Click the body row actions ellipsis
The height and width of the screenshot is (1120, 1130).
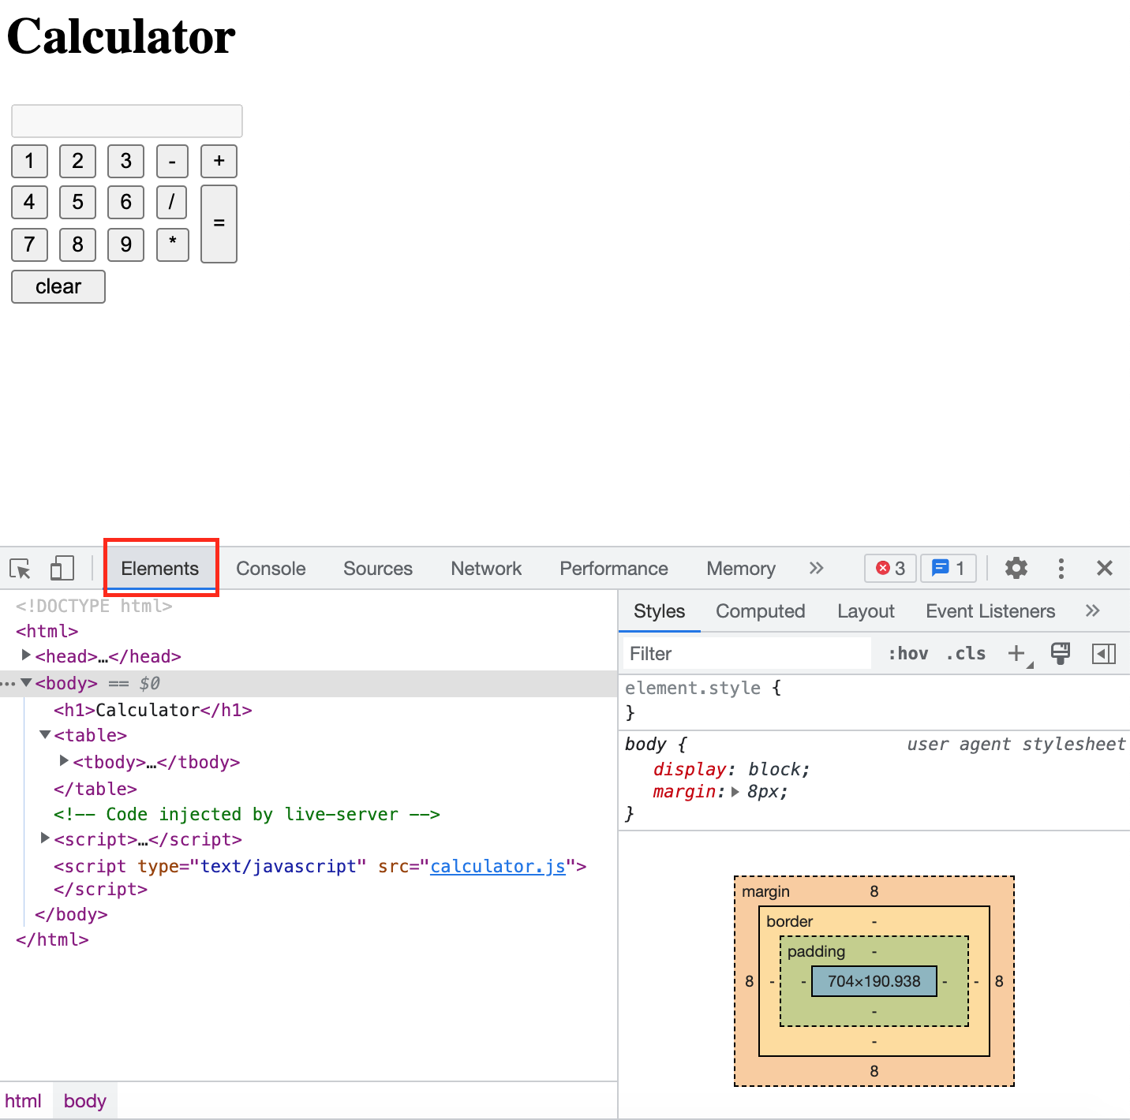pos(8,683)
